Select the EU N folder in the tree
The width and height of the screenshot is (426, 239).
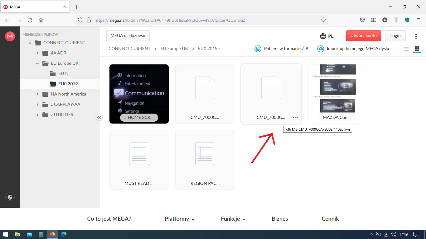click(63, 73)
